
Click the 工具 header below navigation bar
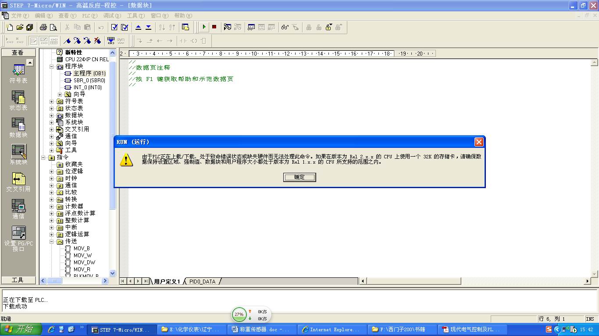[18, 280]
